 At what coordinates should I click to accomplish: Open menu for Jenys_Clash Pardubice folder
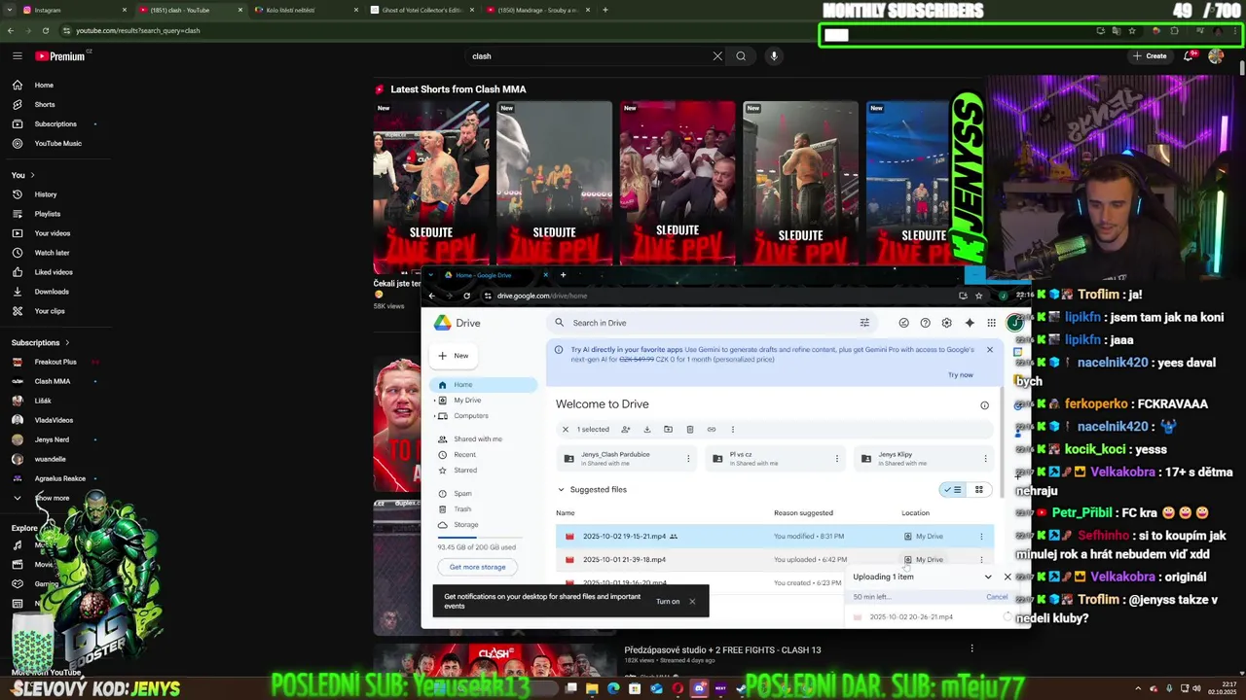coord(688,458)
